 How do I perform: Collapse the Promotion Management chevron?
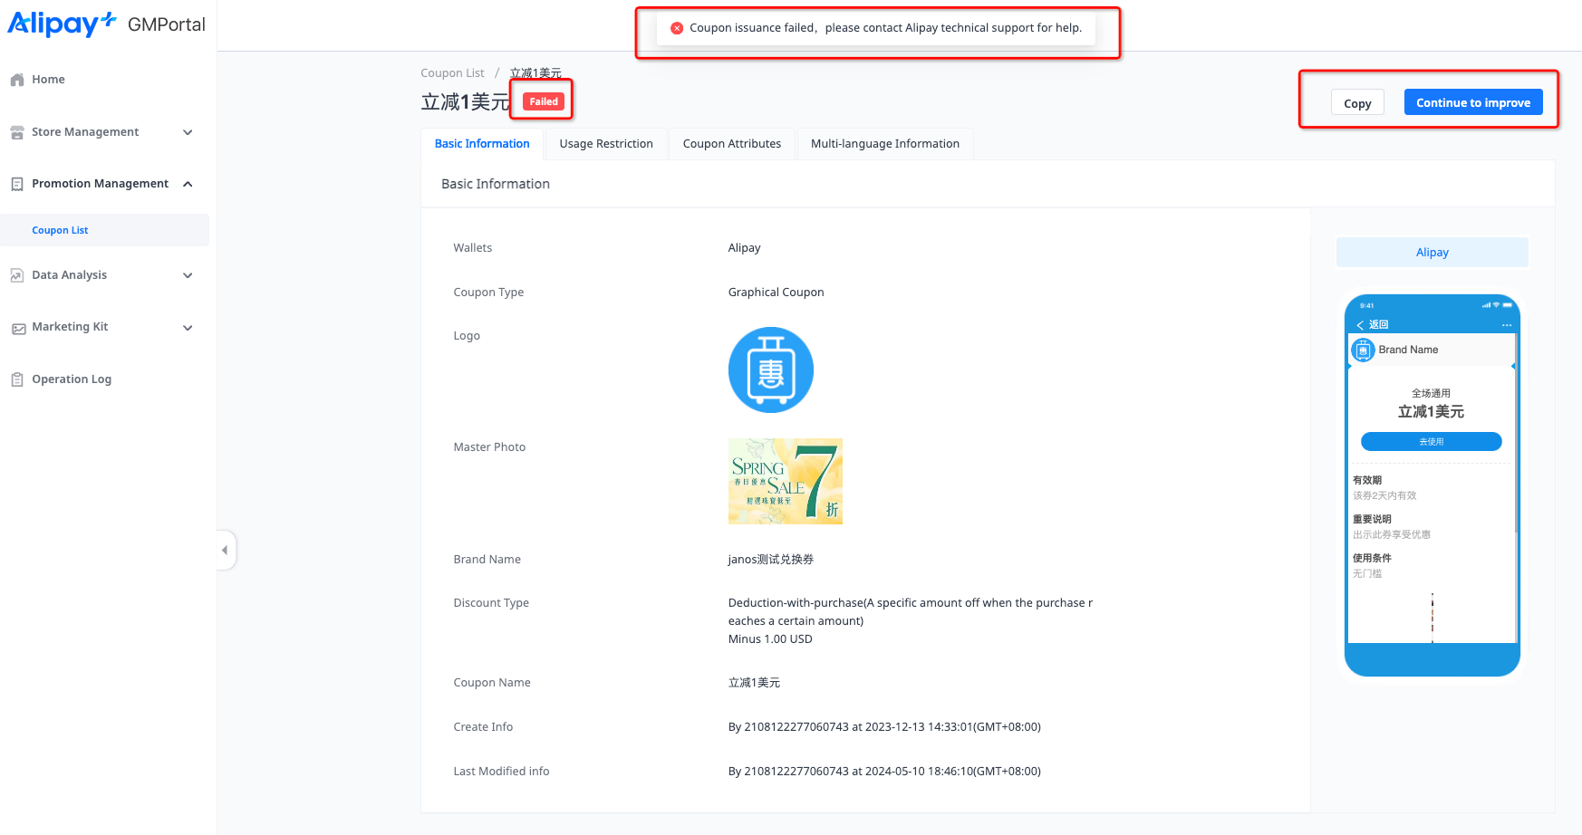pyautogui.click(x=188, y=184)
